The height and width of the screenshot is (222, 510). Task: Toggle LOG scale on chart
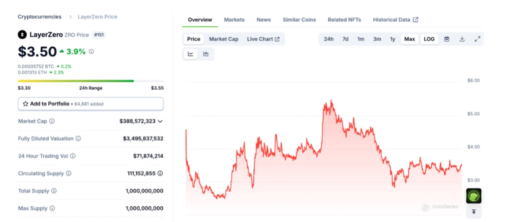pos(429,39)
